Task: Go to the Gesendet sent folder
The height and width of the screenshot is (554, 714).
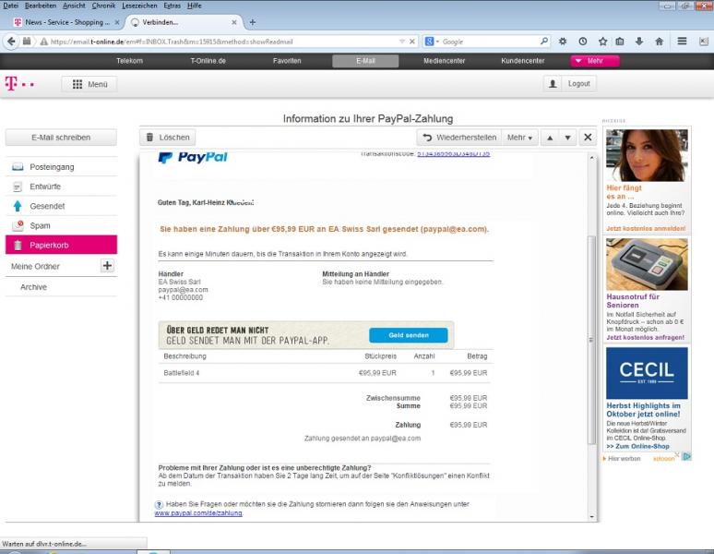Action: [x=47, y=206]
